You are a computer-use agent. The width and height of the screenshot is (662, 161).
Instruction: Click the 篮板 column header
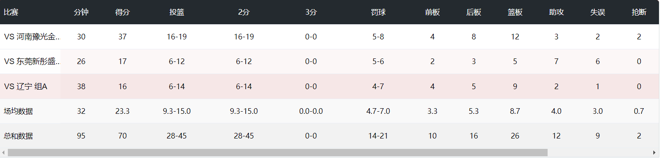515,12
